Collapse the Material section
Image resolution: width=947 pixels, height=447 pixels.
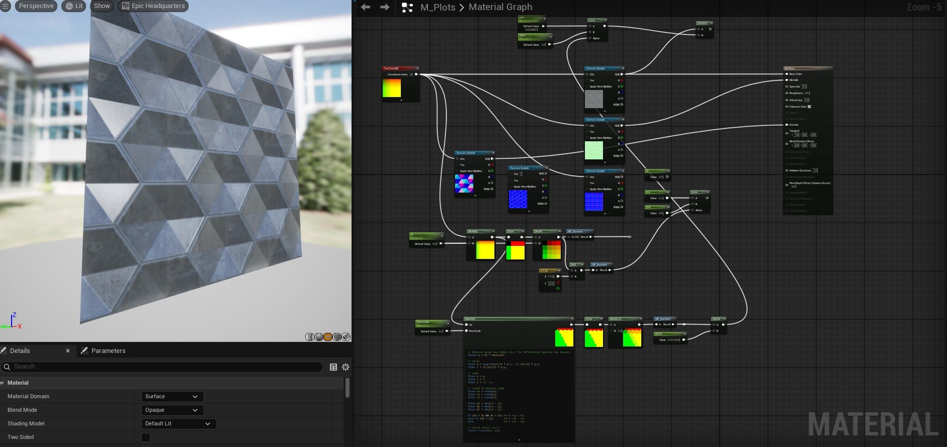(x=3, y=383)
